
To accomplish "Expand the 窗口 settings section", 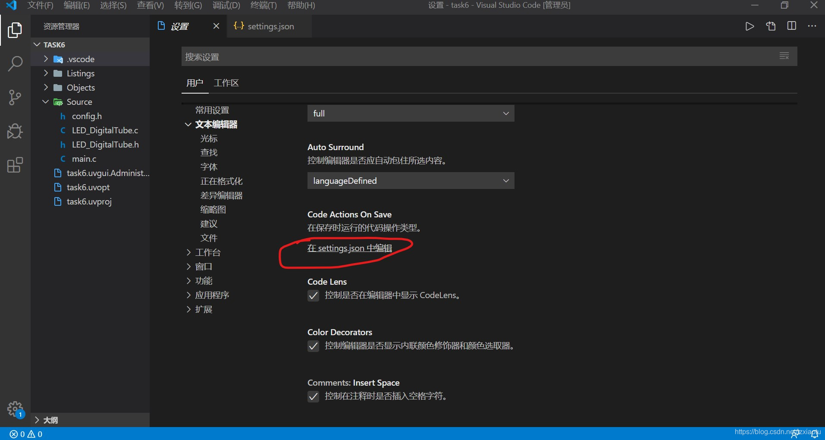I will click(x=188, y=267).
